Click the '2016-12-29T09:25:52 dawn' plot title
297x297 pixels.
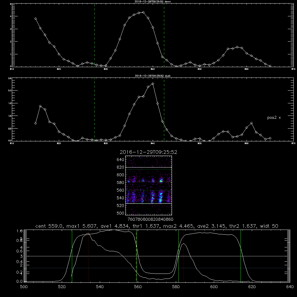tap(153, 1)
